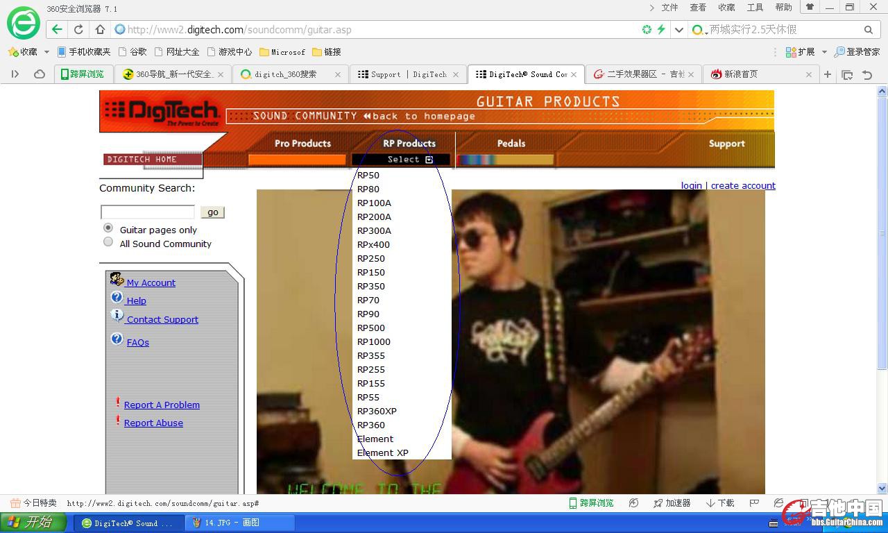Viewport: 888px width, 533px height.
Task: Click the Windows Start button
Action: [x=33, y=523]
